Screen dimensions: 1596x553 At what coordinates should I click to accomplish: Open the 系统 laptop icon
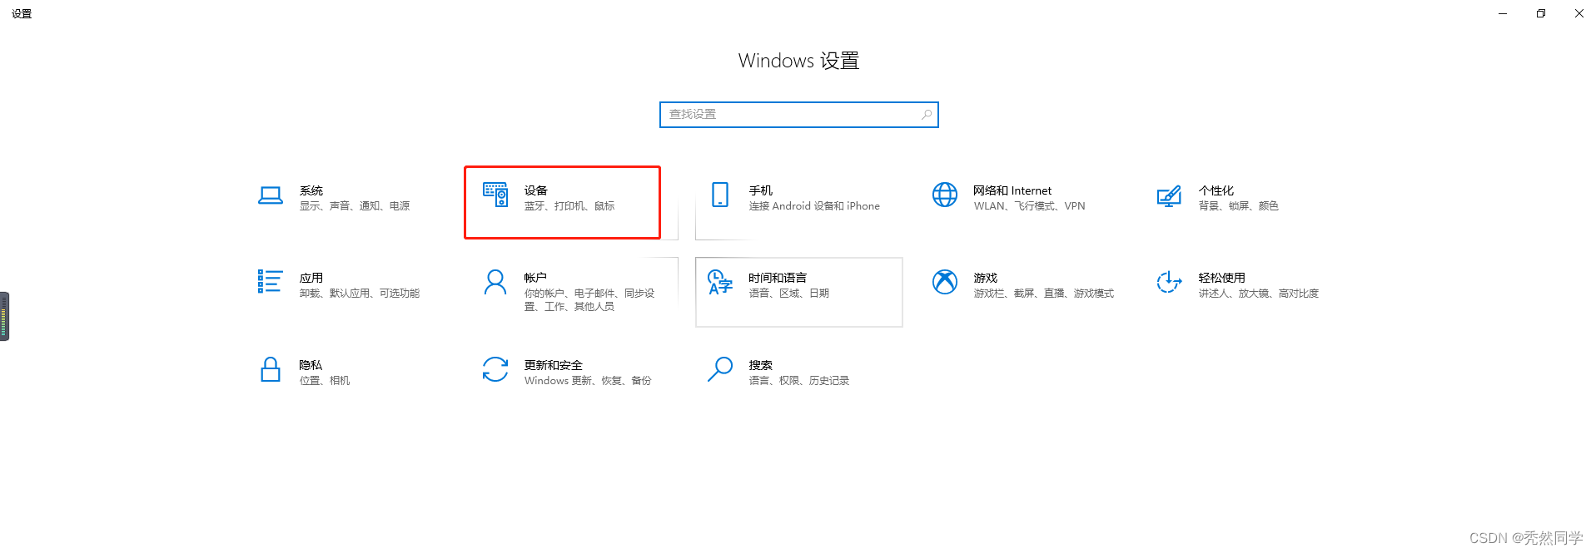click(x=271, y=195)
